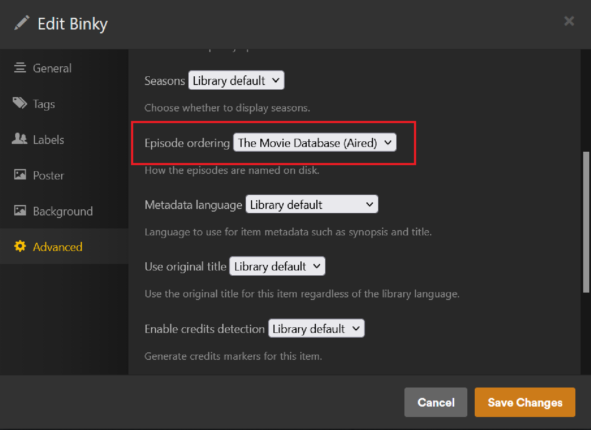Open the Tags tab

[x=64, y=104]
